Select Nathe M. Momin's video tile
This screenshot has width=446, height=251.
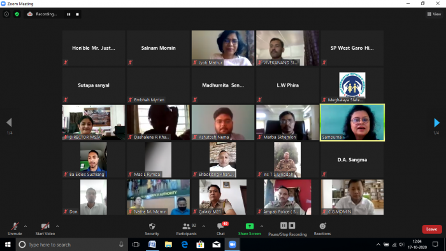pyautogui.click(x=158, y=197)
